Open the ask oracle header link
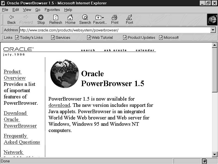Viewport: 218px width, 164px height. (x=115, y=50)
